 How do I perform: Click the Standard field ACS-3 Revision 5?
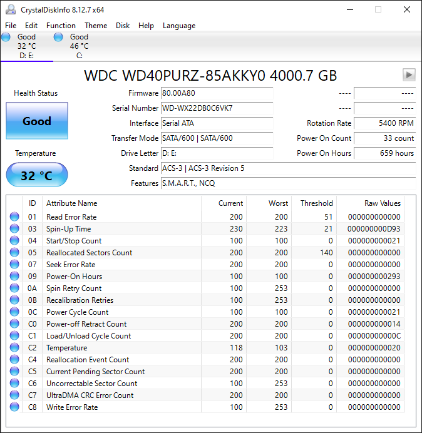coord(288,168)
